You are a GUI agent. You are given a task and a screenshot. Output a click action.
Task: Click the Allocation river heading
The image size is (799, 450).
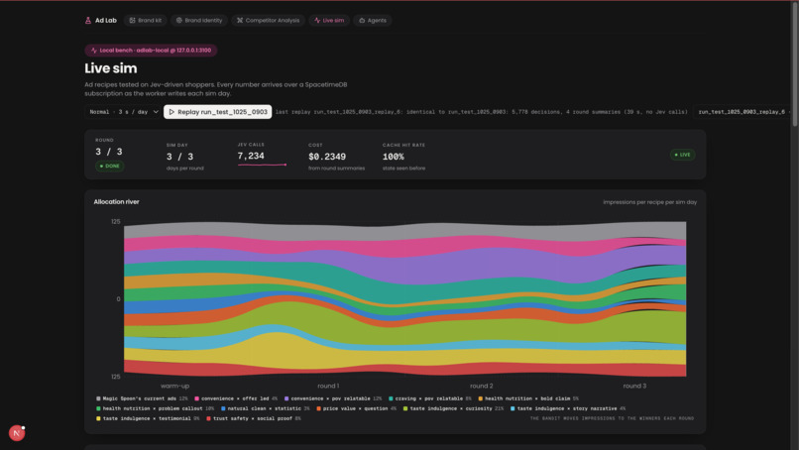[x=116, y=202]
